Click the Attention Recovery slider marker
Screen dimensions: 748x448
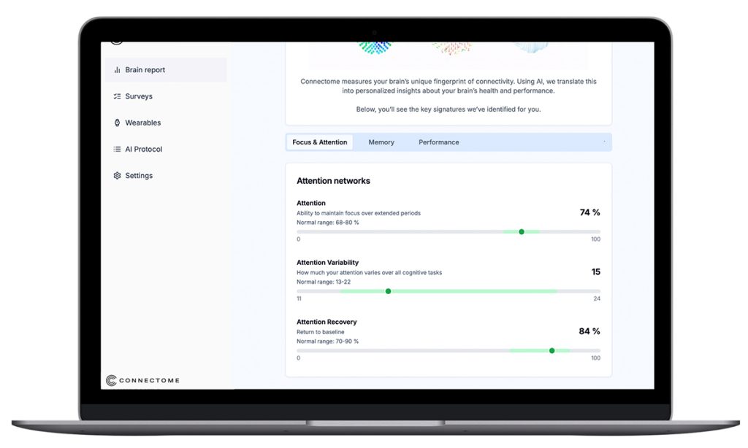[x=552, y=350]
